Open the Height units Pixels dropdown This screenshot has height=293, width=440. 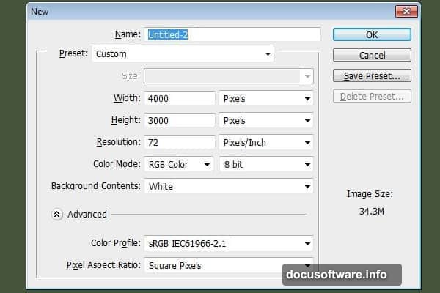[x=266, y=120]
